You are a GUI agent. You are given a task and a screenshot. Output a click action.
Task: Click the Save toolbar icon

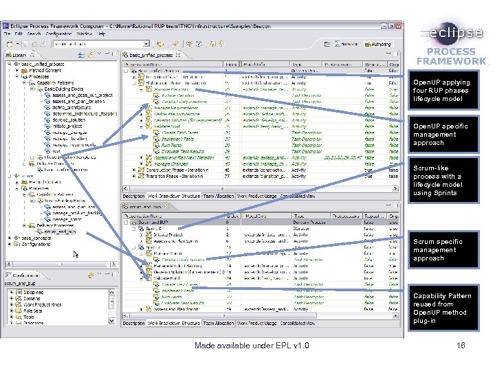tap(24, 44)
